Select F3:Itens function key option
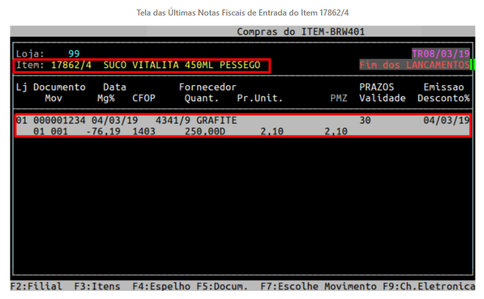The width and height of the screenshot is (484, 299). (x=97, y=286)
